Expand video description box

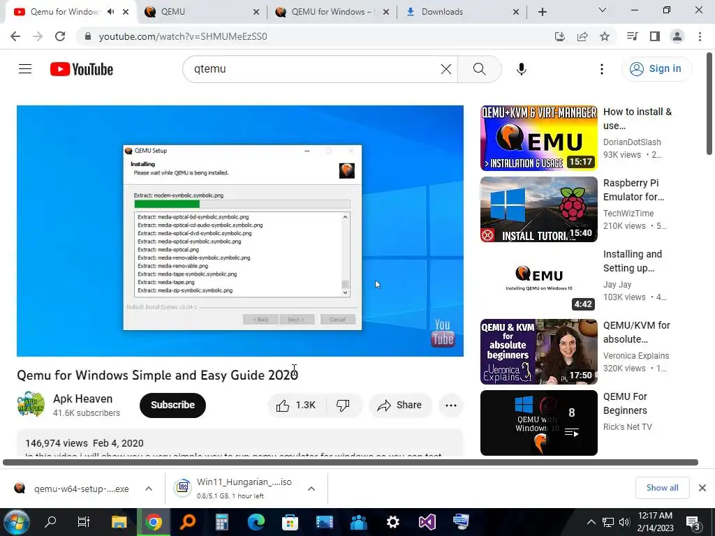[x=240, y=443]
